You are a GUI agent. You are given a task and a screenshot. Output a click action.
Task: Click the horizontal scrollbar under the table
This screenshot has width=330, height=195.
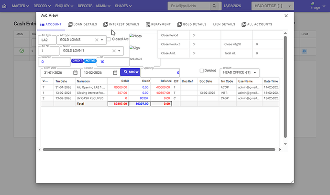158,150
